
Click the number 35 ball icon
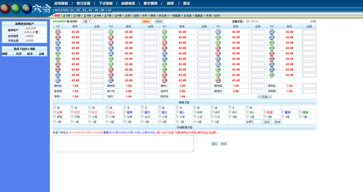[x=218, y=53]
